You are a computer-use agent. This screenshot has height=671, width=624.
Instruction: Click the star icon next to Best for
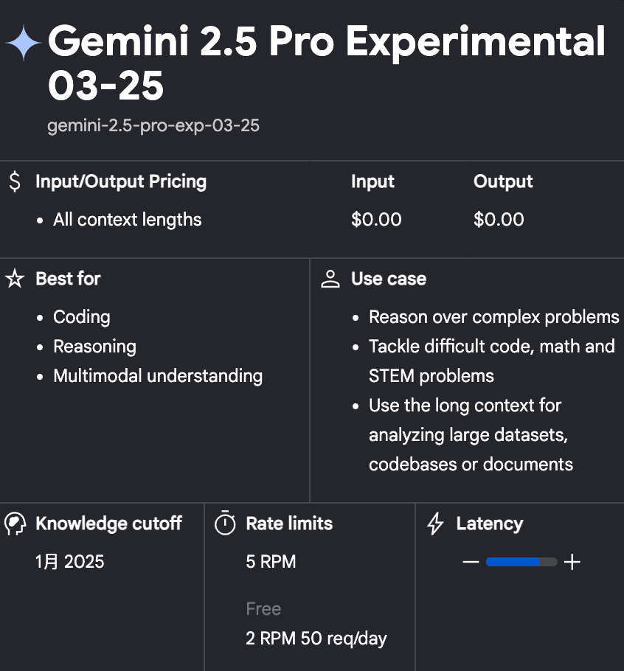(15, 279)
